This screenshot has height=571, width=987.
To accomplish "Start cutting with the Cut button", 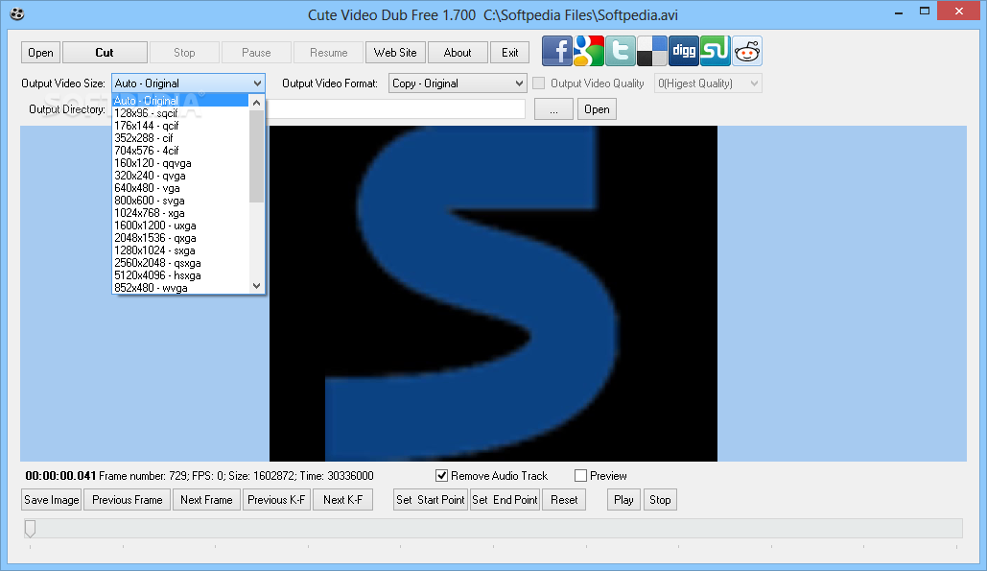I will coord(105,52).
